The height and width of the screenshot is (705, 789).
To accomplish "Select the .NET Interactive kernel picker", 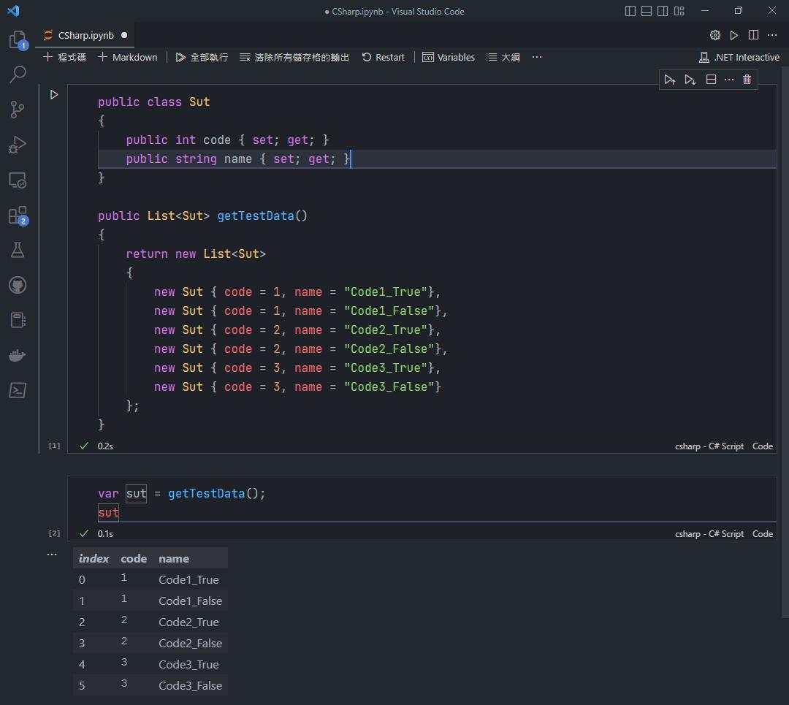I will [739, 58].
